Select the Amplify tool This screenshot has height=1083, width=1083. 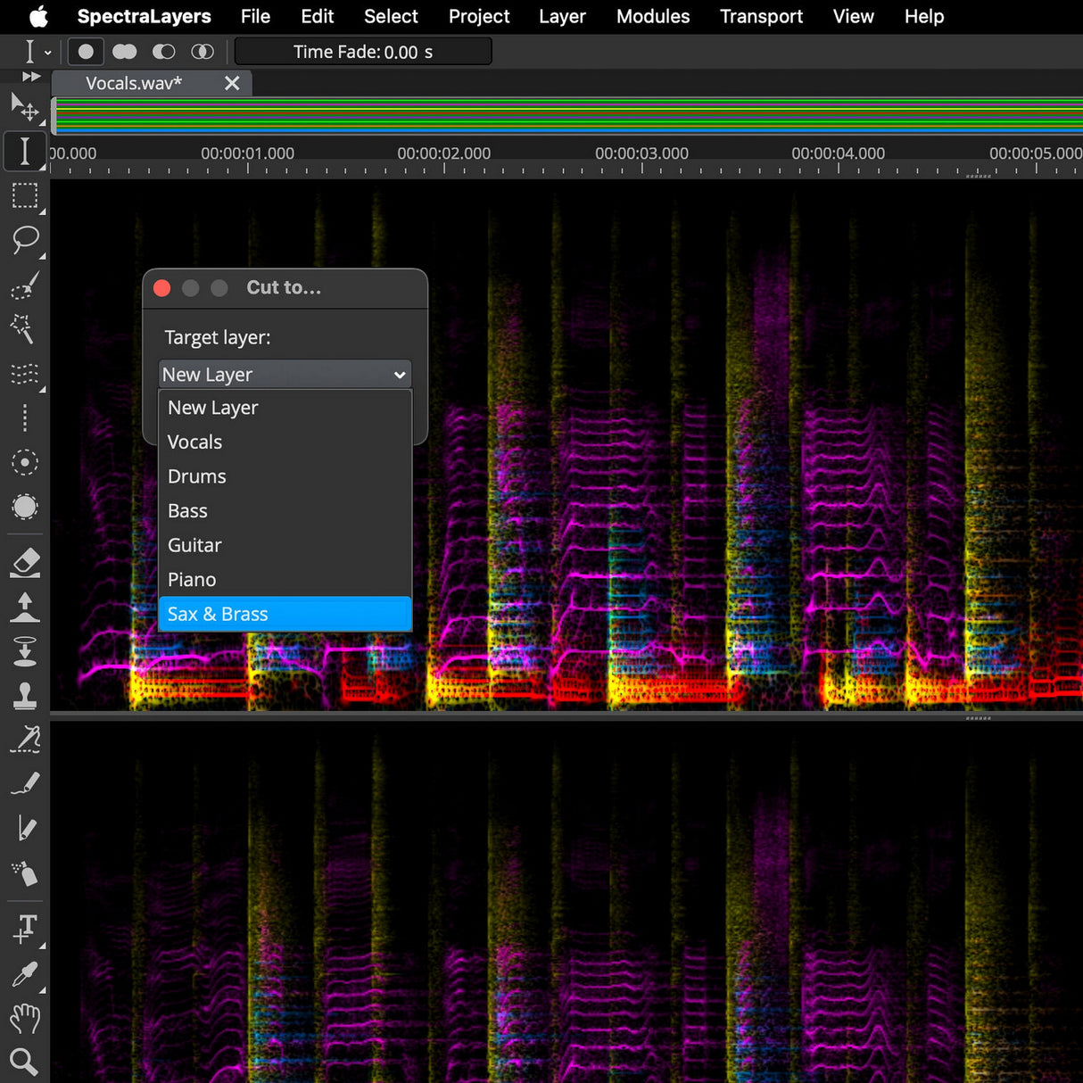tap(25, 608)
